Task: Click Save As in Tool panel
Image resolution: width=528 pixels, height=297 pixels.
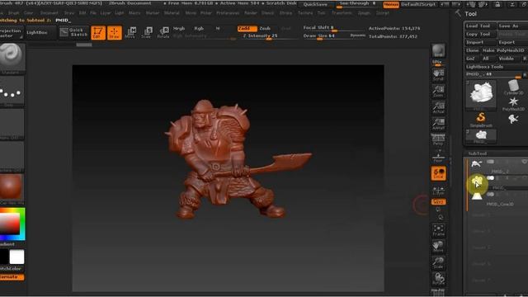Action: [512, 26]
